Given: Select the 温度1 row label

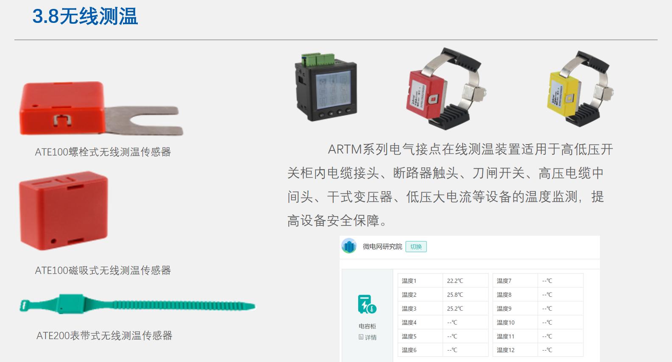Looking at the screenshot, I should [x=409, y=281].
